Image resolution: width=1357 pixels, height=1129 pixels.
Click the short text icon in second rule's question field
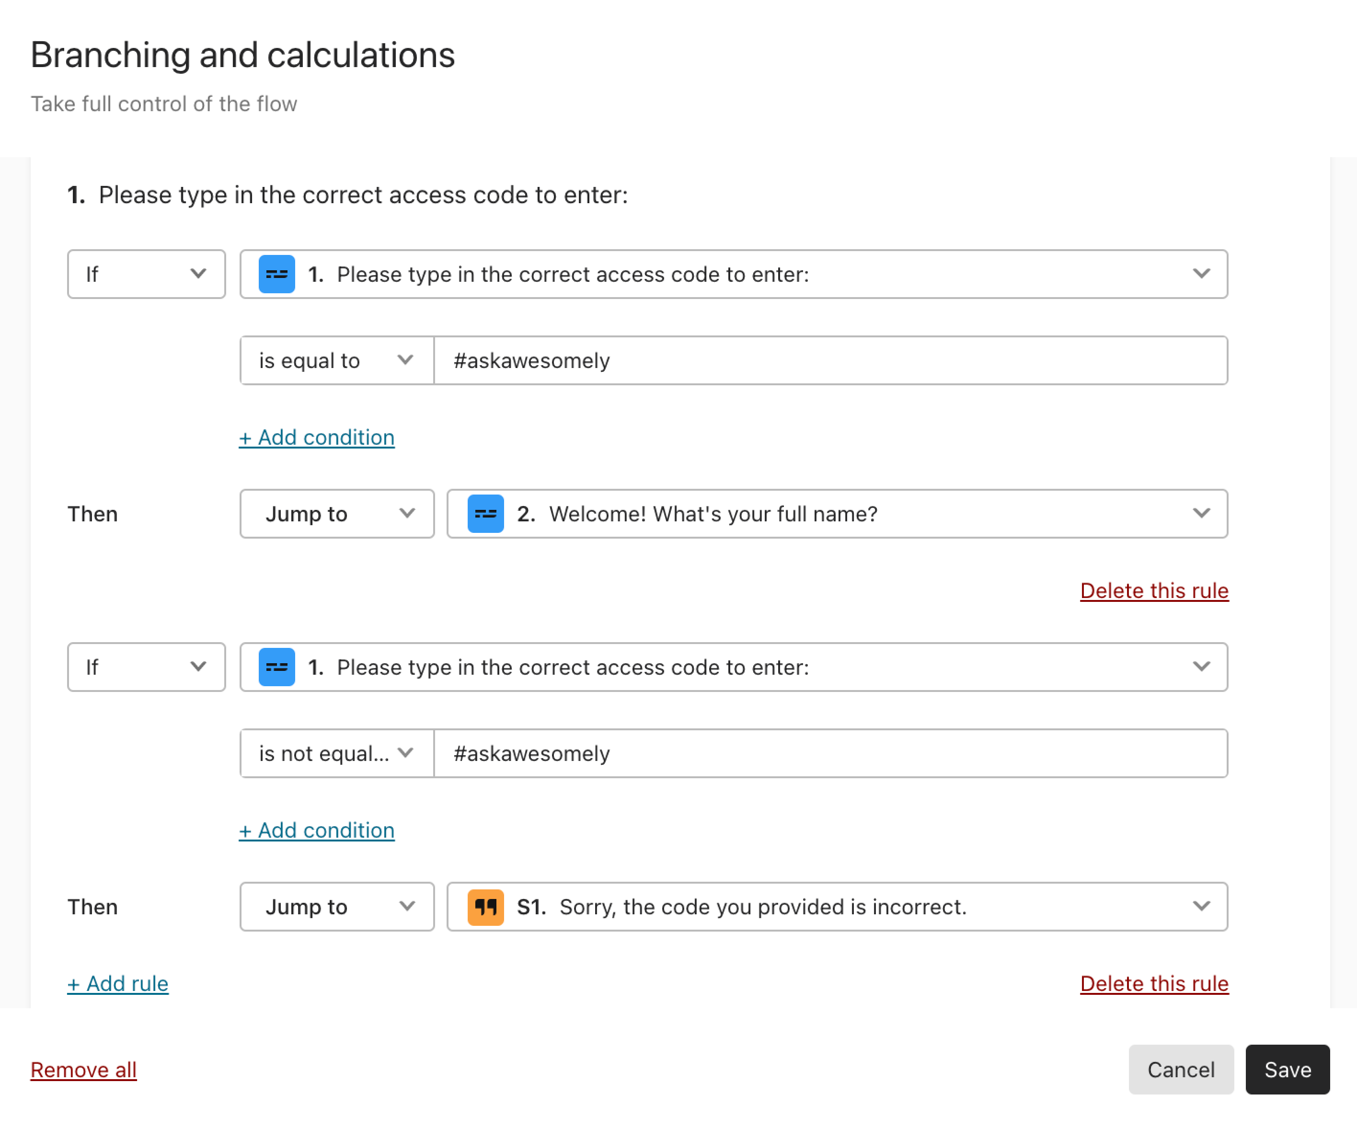(x=276, y=667)
